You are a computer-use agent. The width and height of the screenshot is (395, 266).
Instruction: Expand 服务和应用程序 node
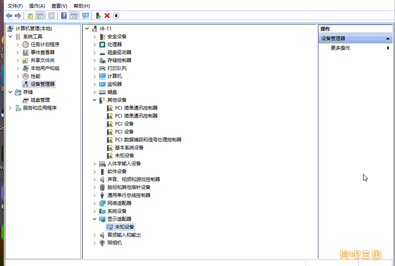(10, 108)
